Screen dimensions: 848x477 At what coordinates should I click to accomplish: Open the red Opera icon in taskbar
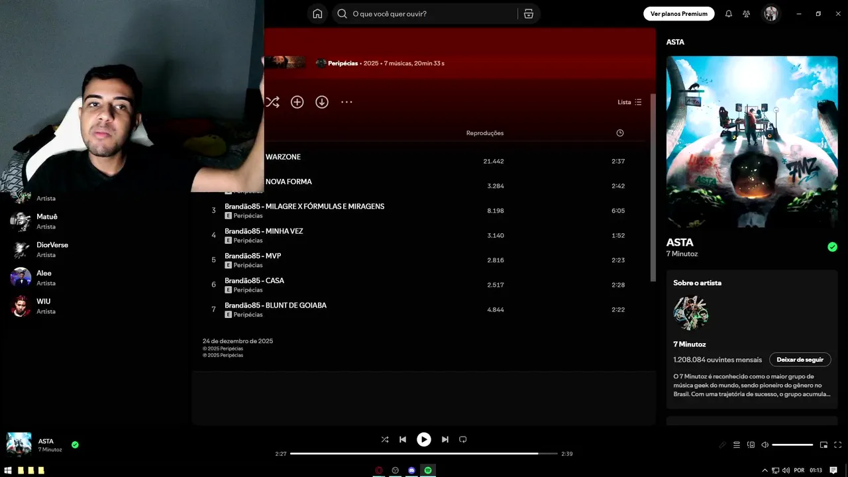point(379,470)
